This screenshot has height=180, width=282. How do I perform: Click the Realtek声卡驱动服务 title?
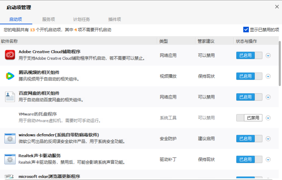[39, 156]
